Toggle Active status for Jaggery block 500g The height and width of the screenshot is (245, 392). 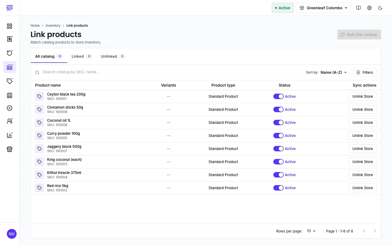[x=278, y=149]
